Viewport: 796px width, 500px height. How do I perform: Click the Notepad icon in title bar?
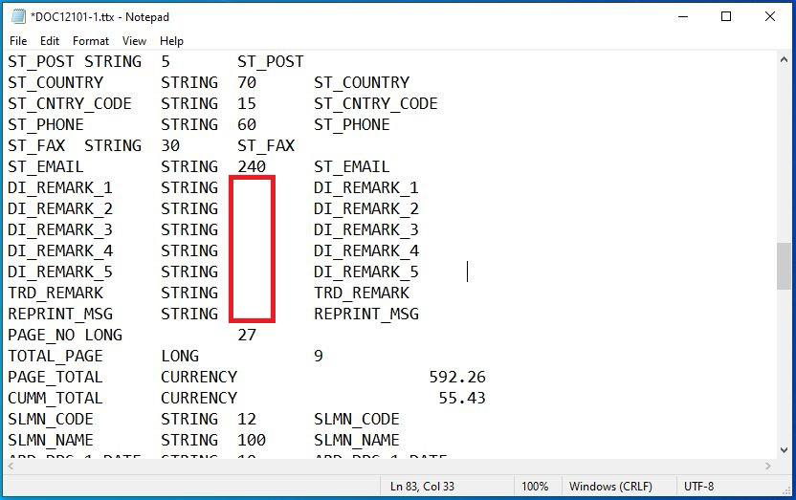[18, 16]
